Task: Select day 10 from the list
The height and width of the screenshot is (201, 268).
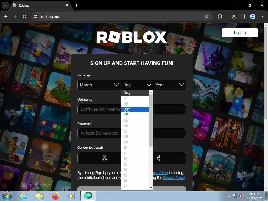Action: [x=135, y=148]
